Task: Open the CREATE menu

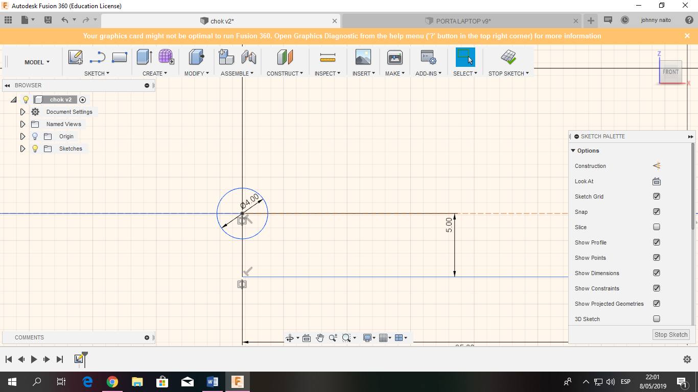Action: point(155,73)
